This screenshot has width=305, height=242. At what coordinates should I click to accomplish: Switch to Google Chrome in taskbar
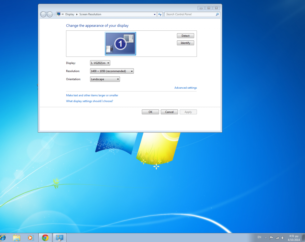tap(45, 238)
